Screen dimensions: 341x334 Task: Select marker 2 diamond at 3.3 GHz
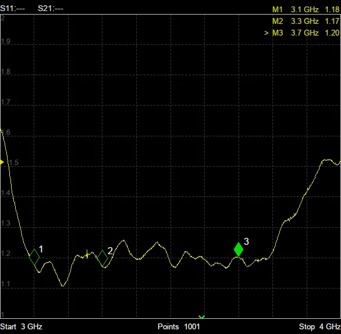pos(102,258)
